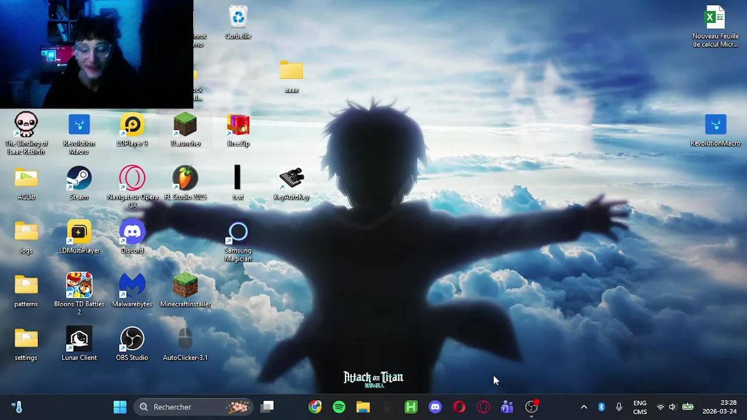The width and height of the screenshot is (747, 420).
Task: Open the Wi-Fi network tray icon
Action: point(661,407)
